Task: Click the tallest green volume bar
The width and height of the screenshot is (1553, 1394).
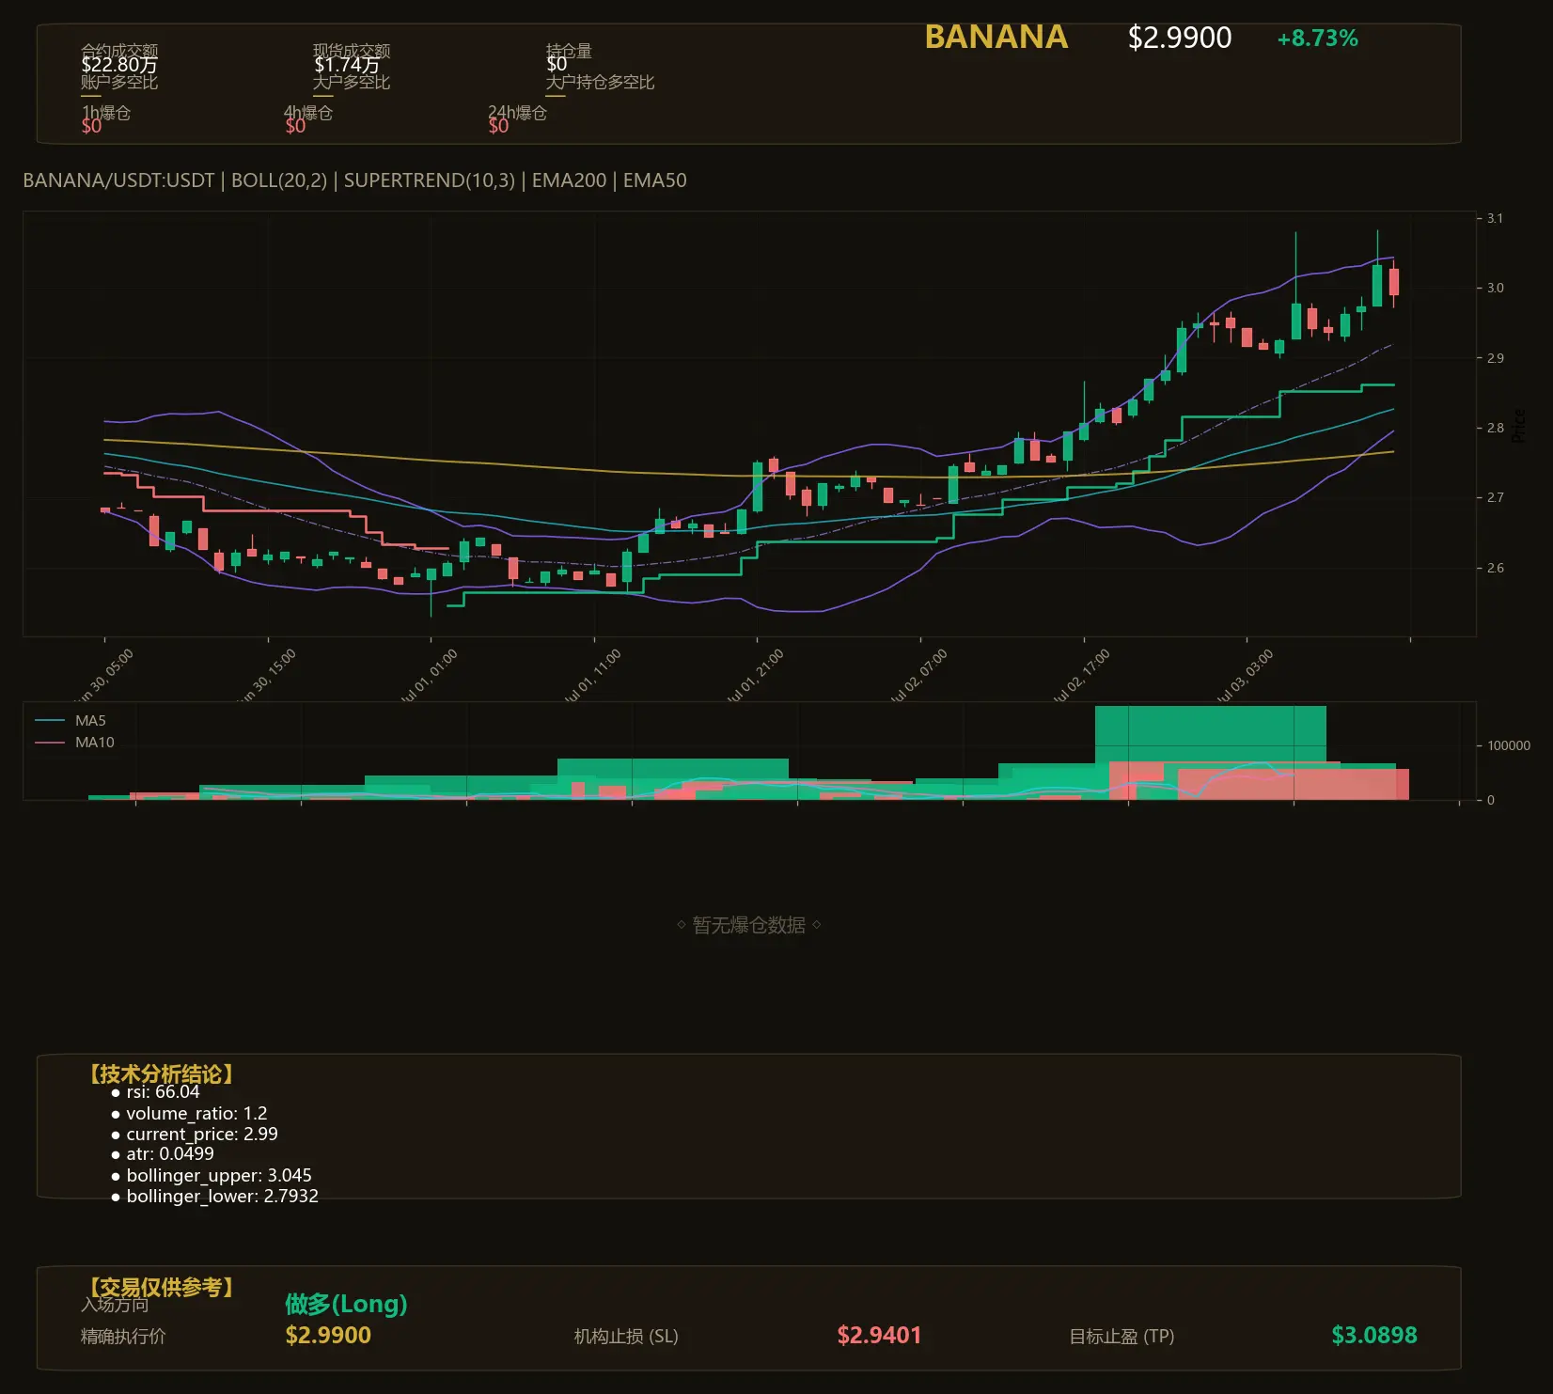Action: point(1211,753)
